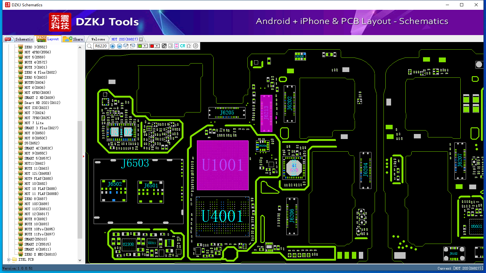
Task: Click the R6220 search input field
Action: coord(101,46)
